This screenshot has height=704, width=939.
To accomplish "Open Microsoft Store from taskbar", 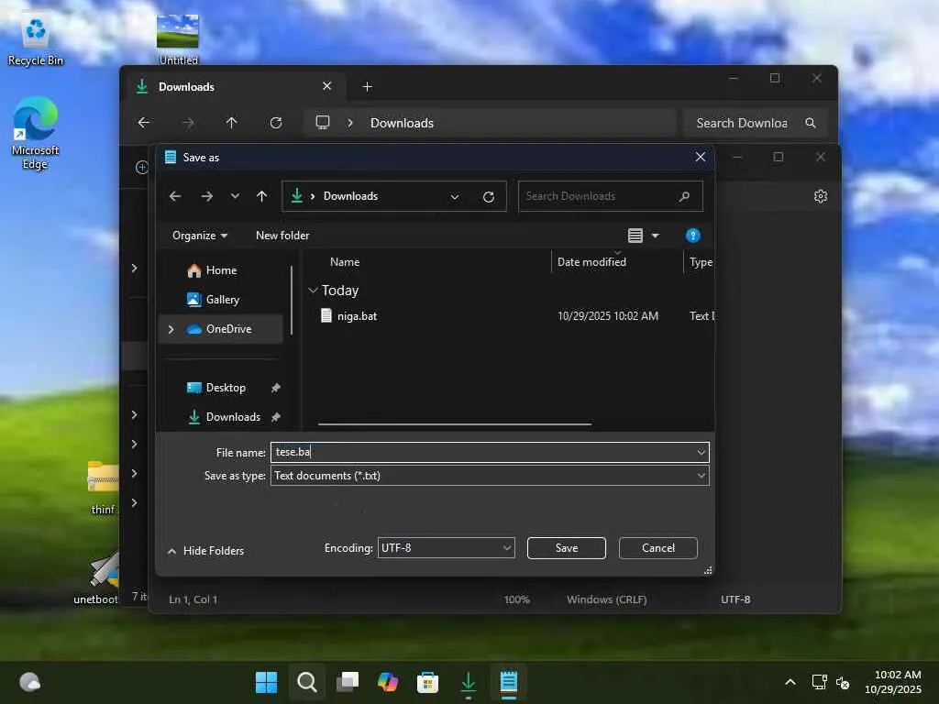I will [427, 682].
